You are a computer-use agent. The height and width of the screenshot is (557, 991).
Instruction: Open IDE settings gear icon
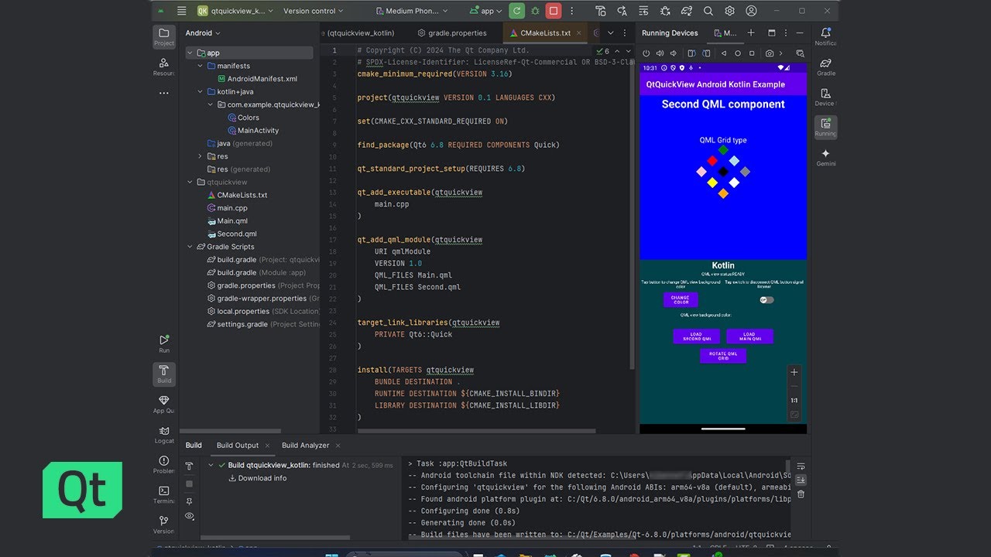pyautogui.click(x=729, y=11)
